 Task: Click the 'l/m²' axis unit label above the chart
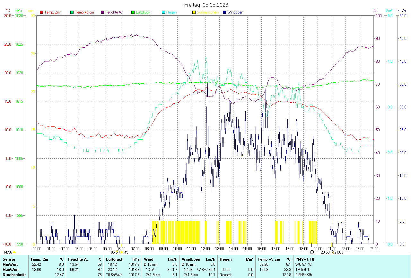point(389,11)
